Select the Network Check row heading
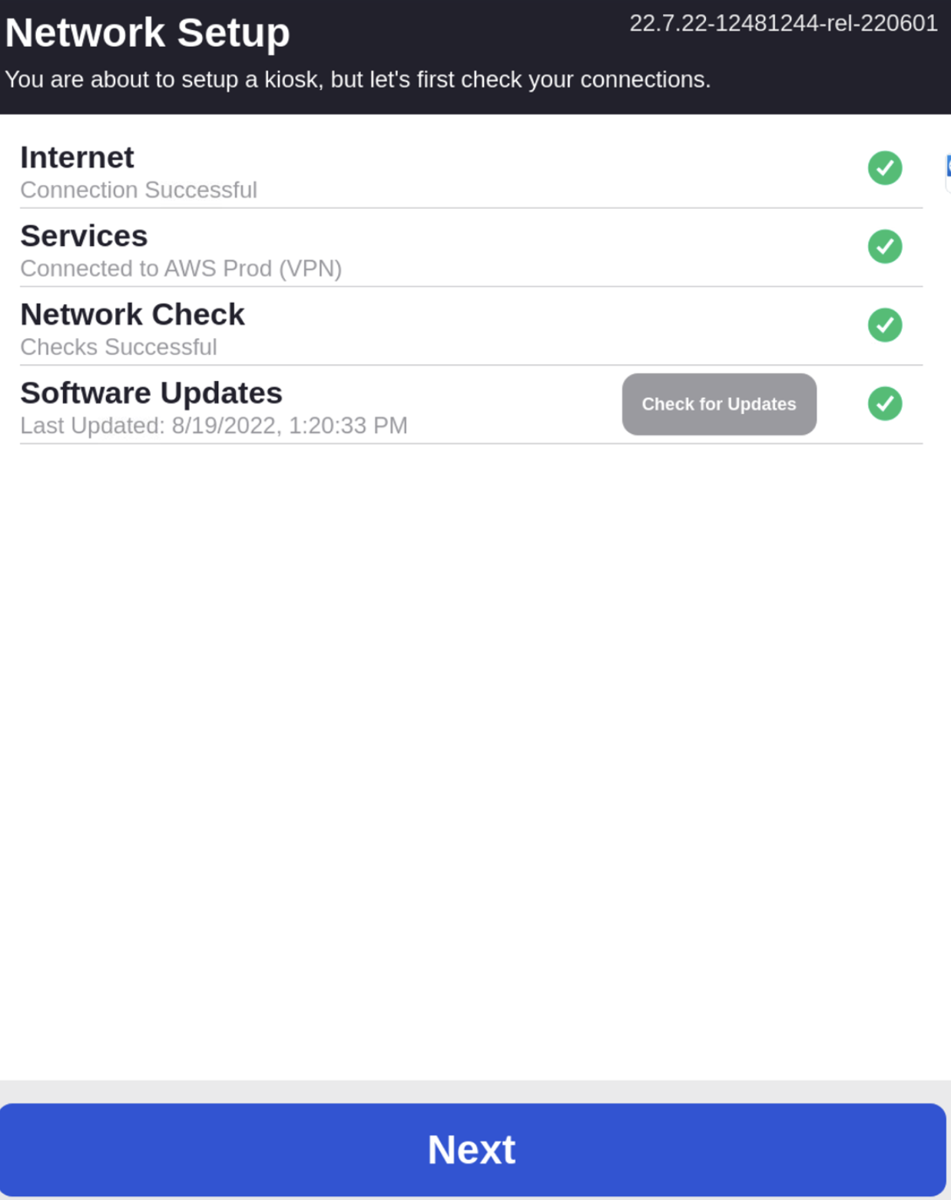The width and height of the screenshot is (951, 1200). pos(132,314)
